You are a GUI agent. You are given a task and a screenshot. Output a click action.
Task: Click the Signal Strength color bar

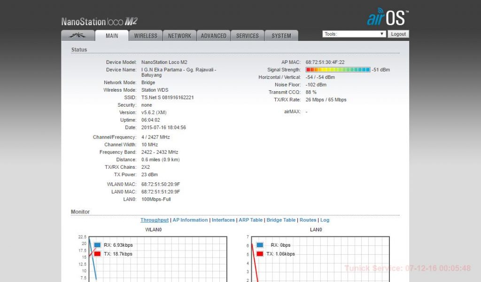point(338,70)
